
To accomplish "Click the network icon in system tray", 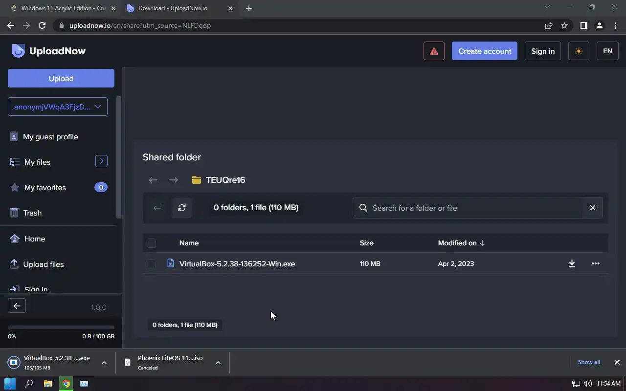I will coord(576,384).
